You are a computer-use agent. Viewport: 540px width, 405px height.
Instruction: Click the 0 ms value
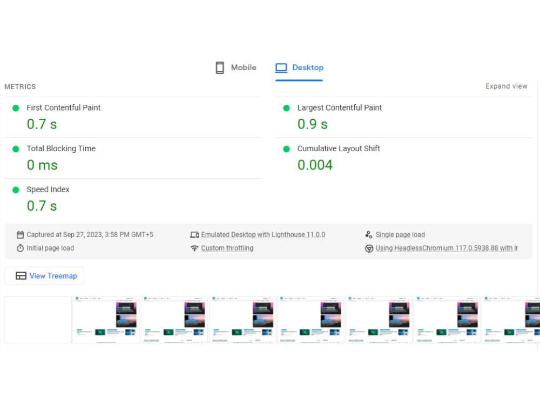[42, 165]
